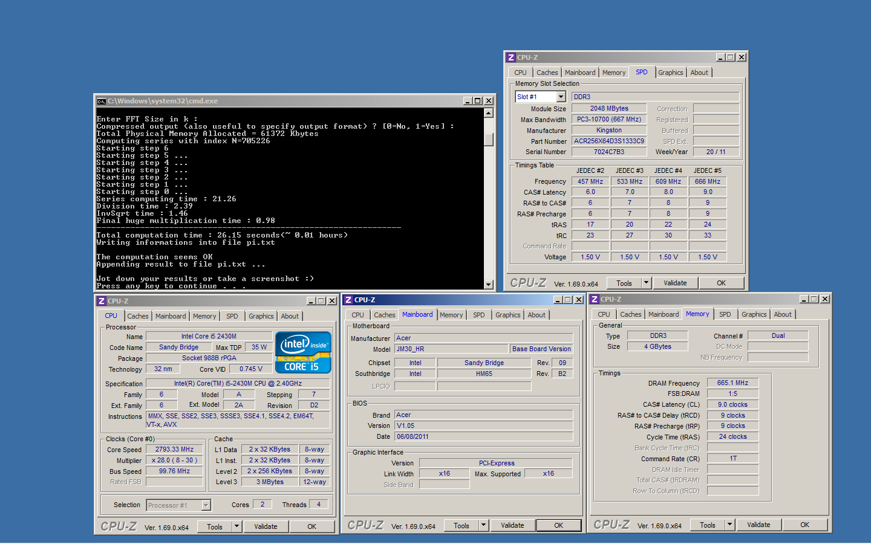Click the Southbridge value HM65
871x544 pixels.
tap(484, 374)
